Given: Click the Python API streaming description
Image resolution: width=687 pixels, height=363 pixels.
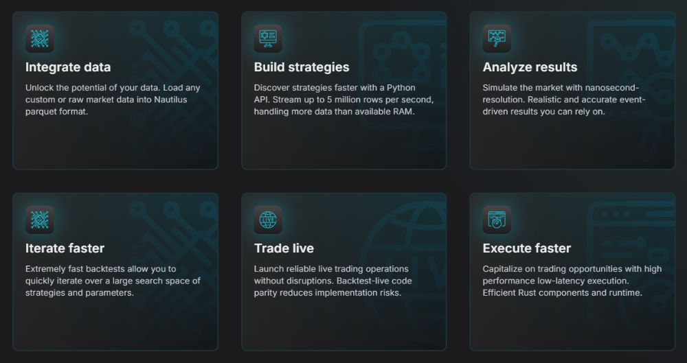Looking at the screenshot, I should 343,99.
